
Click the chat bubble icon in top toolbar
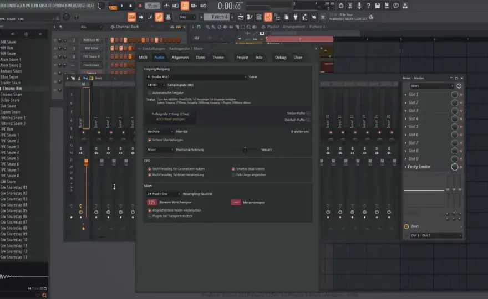pyautogui.click(x=396, y=6)
